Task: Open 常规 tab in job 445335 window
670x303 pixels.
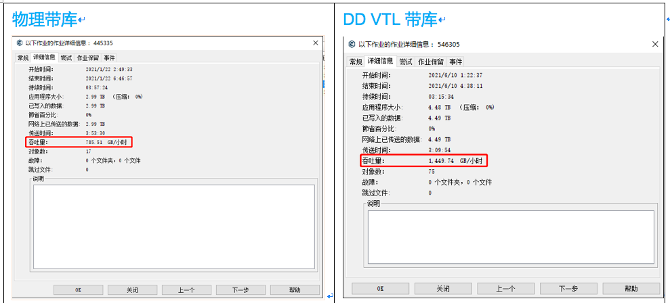Action: 22,57
